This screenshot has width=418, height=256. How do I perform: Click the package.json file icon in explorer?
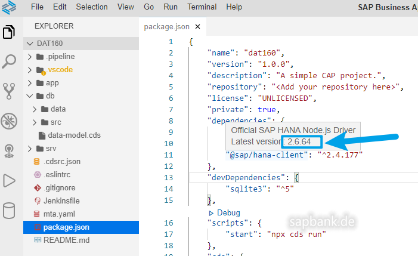click(x=38, y=227)
